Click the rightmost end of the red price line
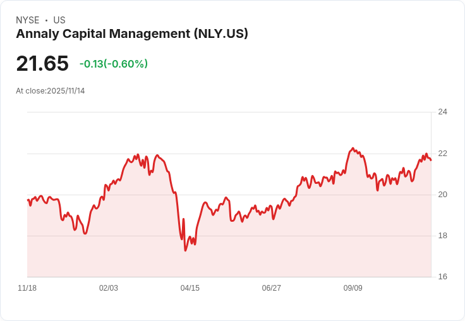 coord(431,160)
